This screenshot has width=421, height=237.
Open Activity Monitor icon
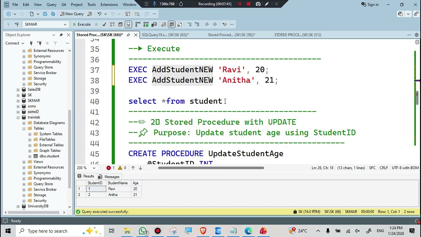(128, 14)
